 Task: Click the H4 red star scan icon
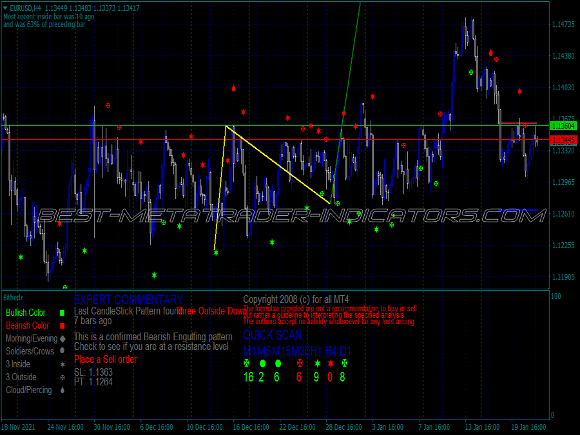tap(331, 363)
